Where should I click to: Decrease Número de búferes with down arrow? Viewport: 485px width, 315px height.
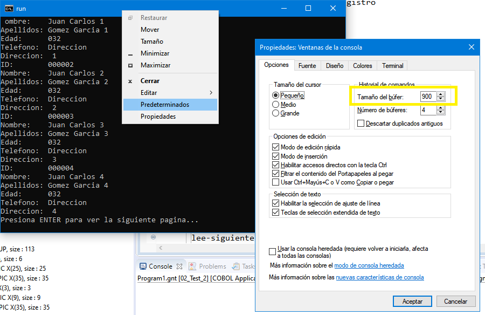point(441,112)
